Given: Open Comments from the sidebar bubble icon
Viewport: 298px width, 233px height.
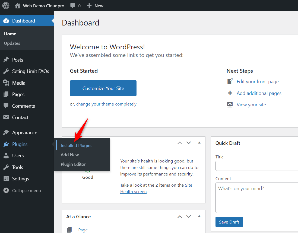Looking at the screenshot, I should [6, 106].
